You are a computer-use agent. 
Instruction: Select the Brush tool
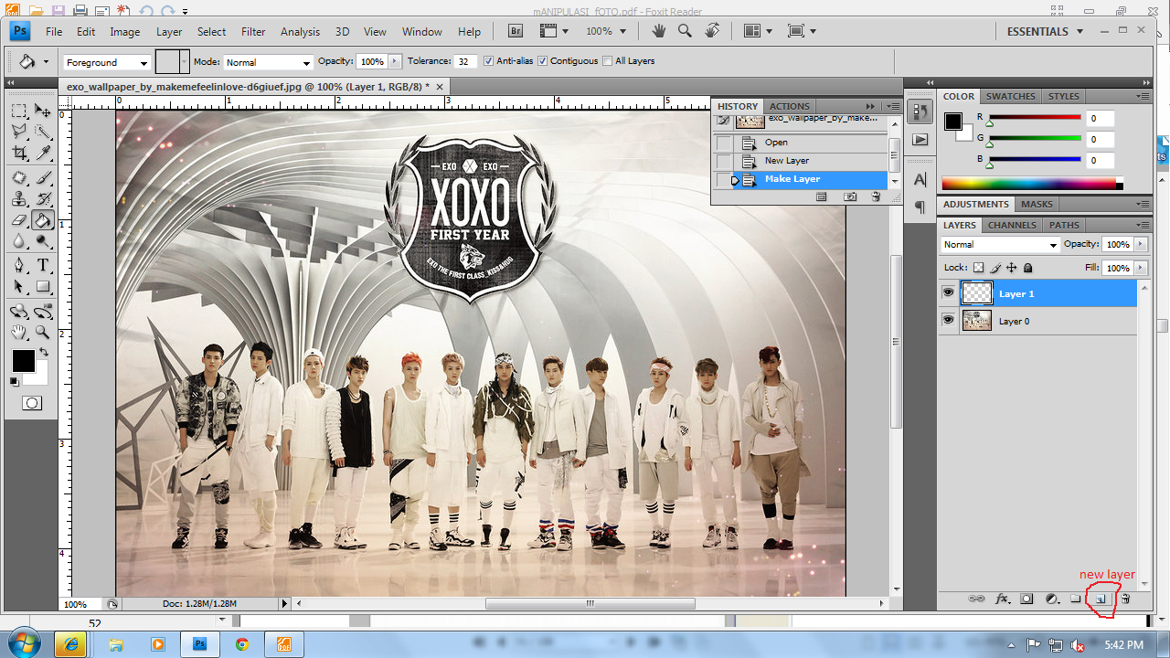[43, 177]
